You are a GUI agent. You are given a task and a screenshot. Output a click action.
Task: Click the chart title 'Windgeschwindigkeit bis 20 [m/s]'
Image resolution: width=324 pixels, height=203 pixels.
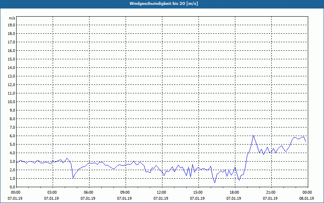tap(164, 4)
